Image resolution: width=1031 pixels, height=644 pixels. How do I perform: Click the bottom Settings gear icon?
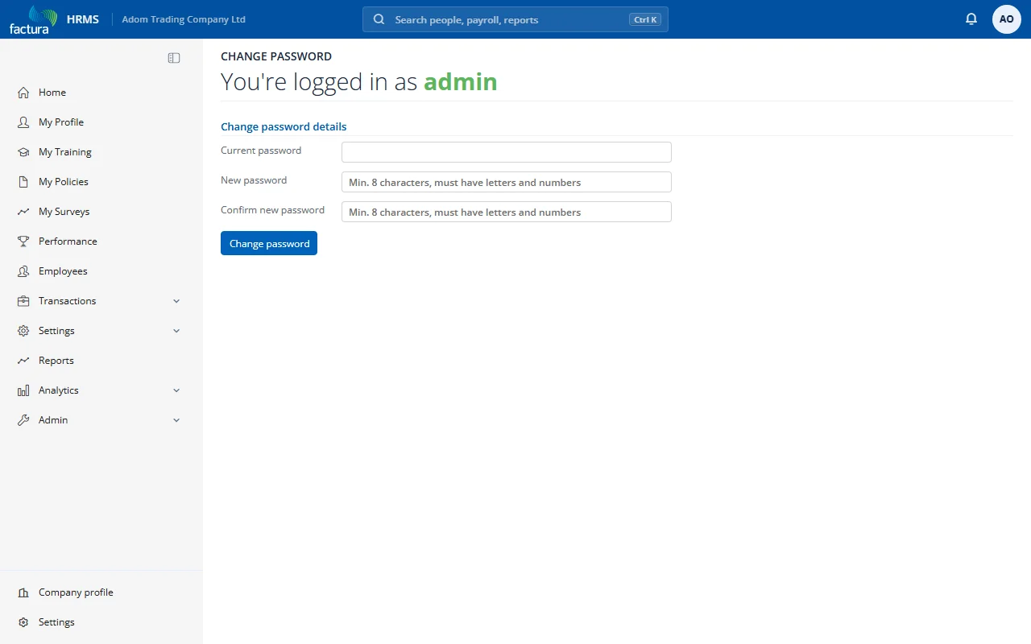(23, 622)
